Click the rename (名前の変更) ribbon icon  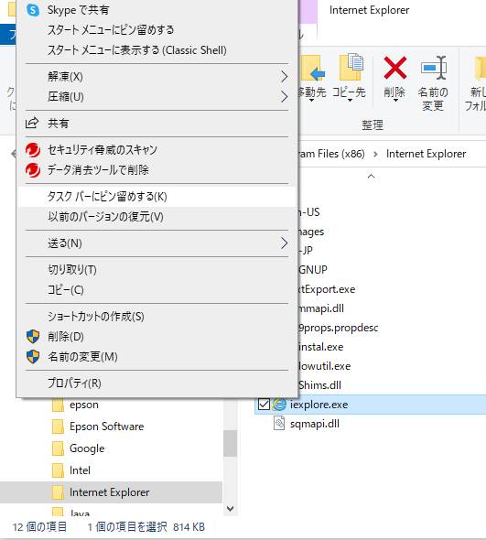(x=433, y=68)
